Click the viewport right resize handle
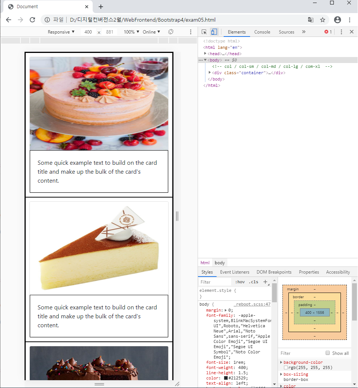Viewport: 358px width, 388px height. tap(177, 216)
